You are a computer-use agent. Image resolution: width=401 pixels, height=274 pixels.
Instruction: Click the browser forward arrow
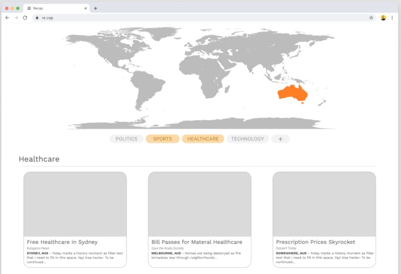pyautogui.click(x=16, y=17)
